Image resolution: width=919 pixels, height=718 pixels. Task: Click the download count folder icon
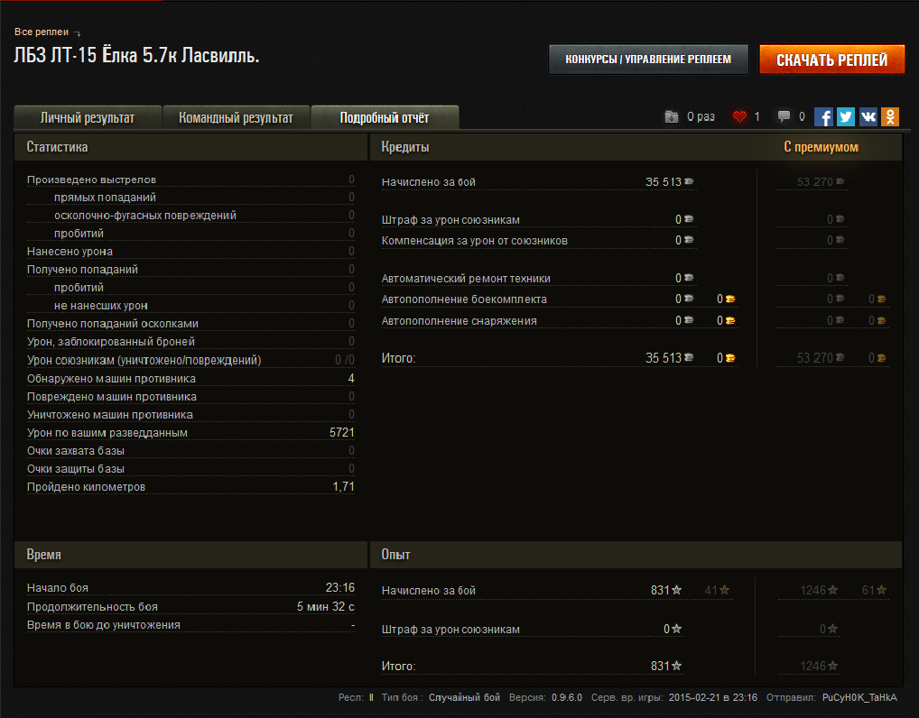pyautogui.click(x=672, y=116)
